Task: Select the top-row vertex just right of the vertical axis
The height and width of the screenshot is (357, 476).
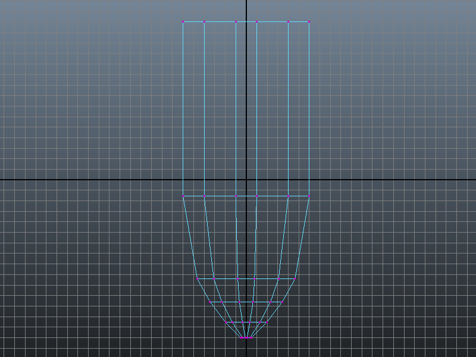Action: 256,22
